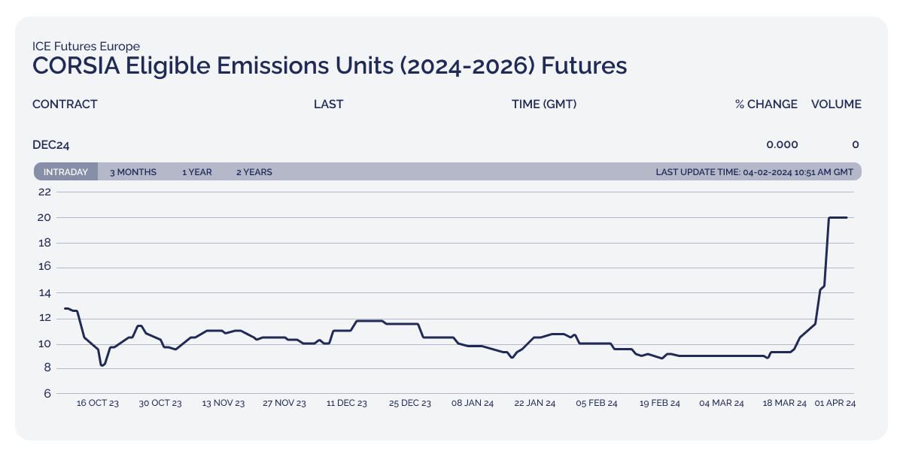Click the 16 OCT 23 axis label
The width and height of the screenshot is (903, 457).
pos(97,403)
